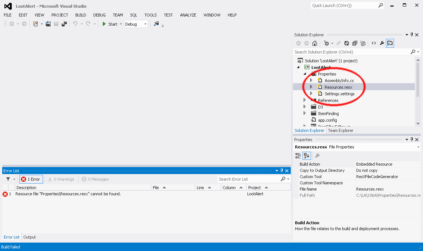Viewport: 423px width, 251px height.
Task: Select the Error List tab
Action: coord(12,237)
